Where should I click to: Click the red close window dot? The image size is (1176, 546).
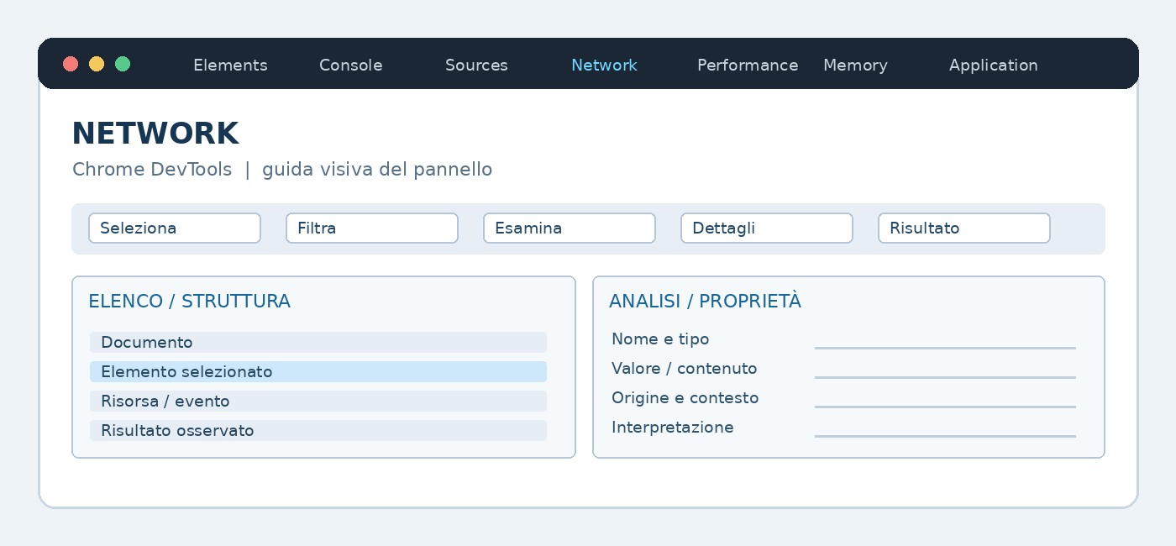pos(71,64)
